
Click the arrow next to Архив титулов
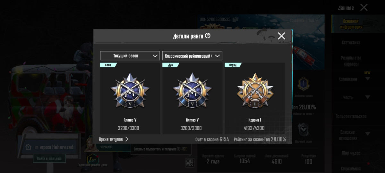pyautogui.click(x=127, y=139)
